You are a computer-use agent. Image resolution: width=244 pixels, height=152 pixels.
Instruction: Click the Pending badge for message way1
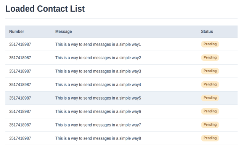(x=210, y=44)
